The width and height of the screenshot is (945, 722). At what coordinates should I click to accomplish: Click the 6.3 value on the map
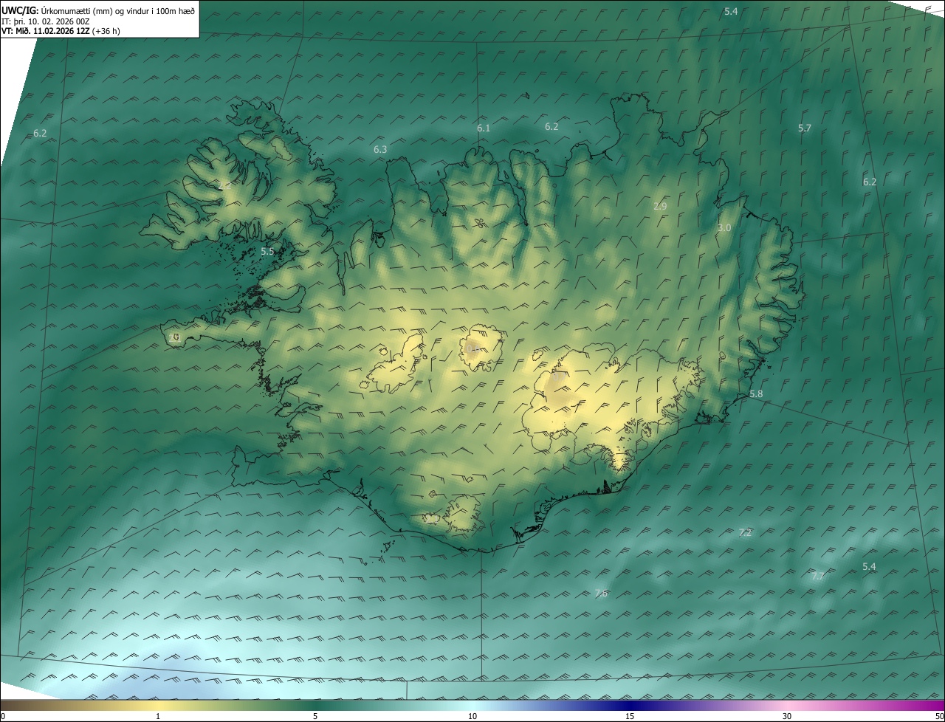tap(380, 149)
